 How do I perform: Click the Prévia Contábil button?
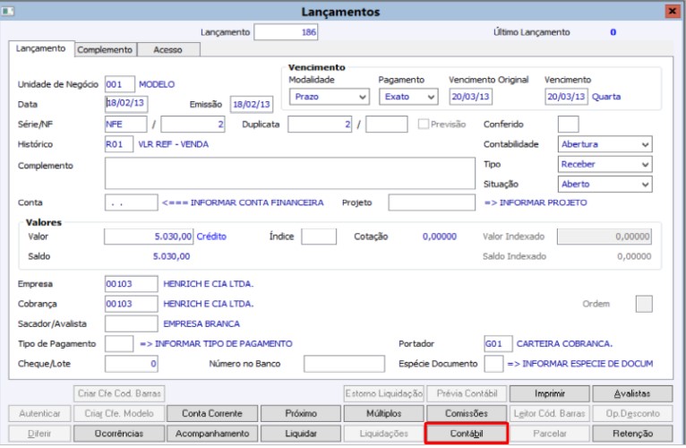(x=467, y=393)
